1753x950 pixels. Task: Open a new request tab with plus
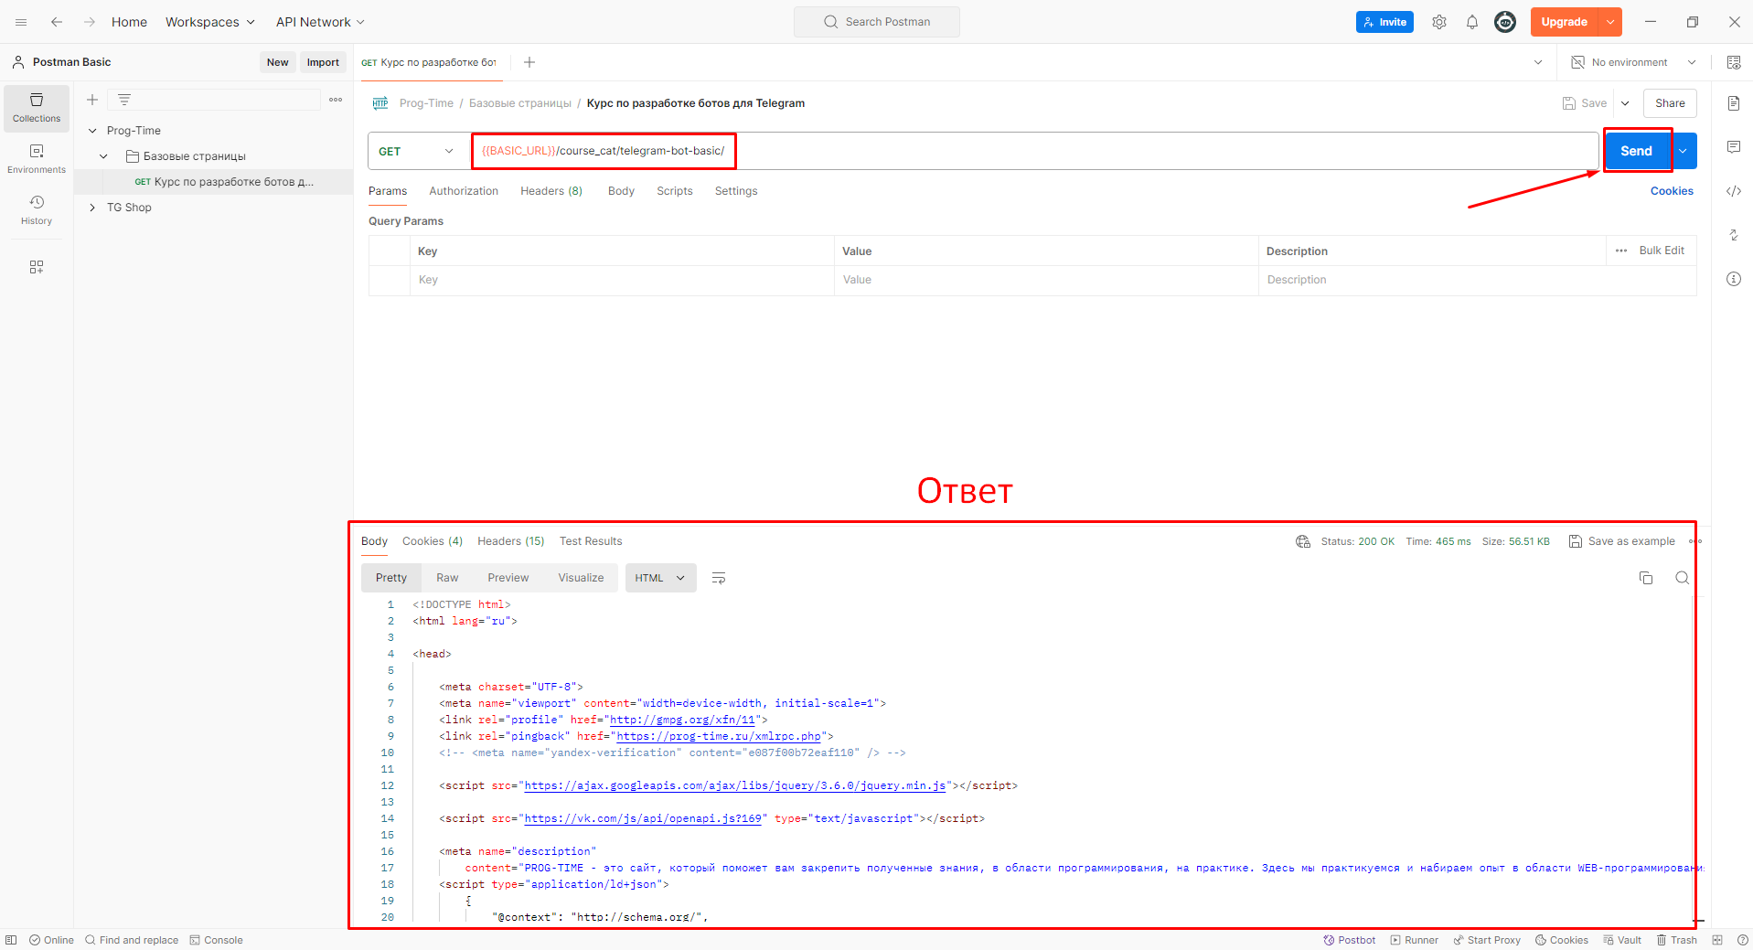(529, 62)
